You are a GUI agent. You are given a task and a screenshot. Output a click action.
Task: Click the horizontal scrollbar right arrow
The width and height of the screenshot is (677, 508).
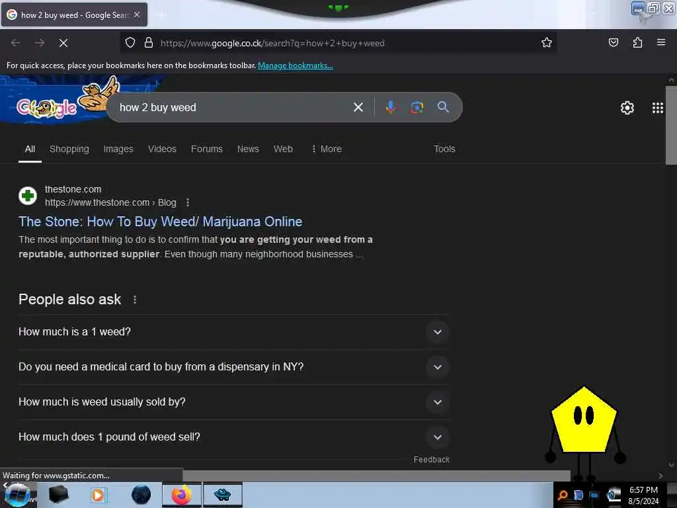[x=660, y=476]
